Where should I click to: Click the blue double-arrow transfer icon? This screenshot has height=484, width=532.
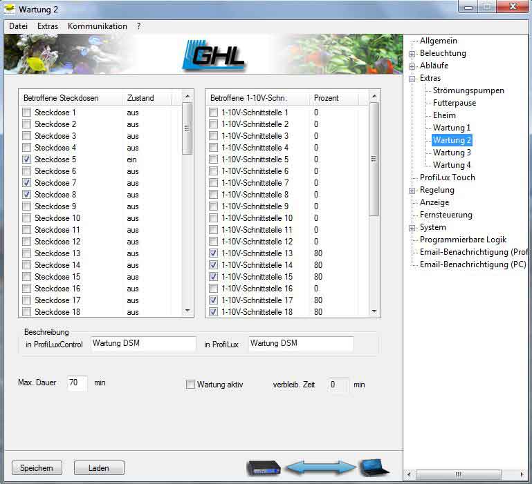click(x=319, y=467)
